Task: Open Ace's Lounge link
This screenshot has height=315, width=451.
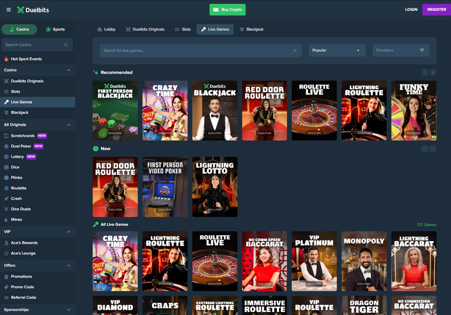Action: (23, 253)
